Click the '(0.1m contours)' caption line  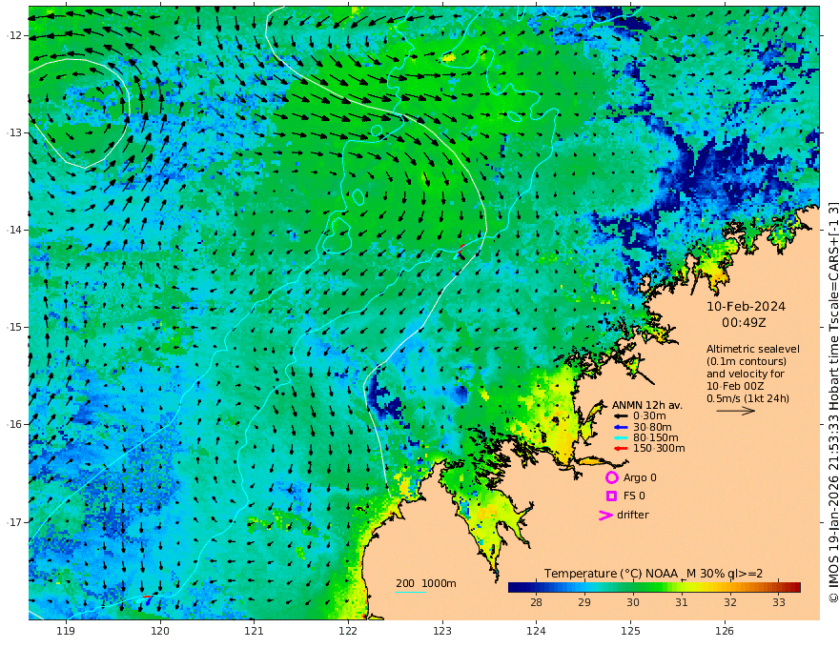pyautogui.click(x=746, y=361)
